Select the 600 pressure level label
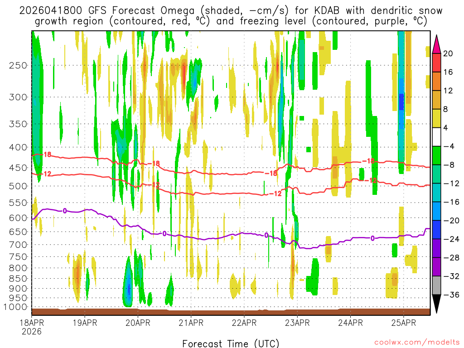This screenshot has width=464, height=348. [18, 218]
